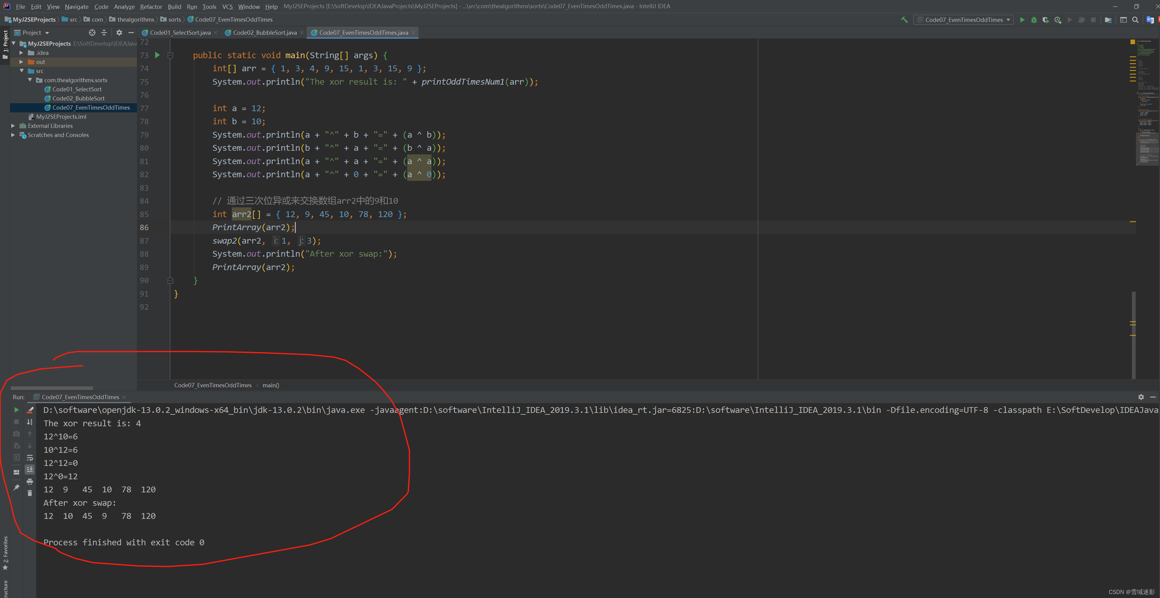1160x598 pixels.
Task: Toggle soft-wrap in Run console
Action: click(x=30, y=457)
